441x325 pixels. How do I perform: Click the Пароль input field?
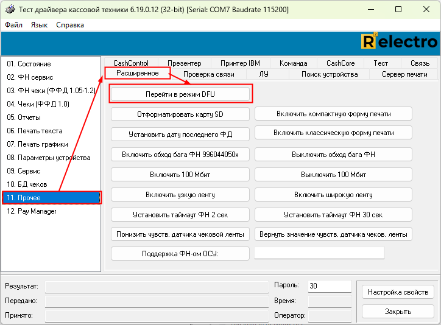[329, 286]
